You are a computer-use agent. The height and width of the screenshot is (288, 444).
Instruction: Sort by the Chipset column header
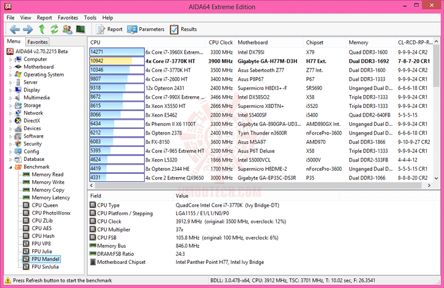tap(324, 42)
